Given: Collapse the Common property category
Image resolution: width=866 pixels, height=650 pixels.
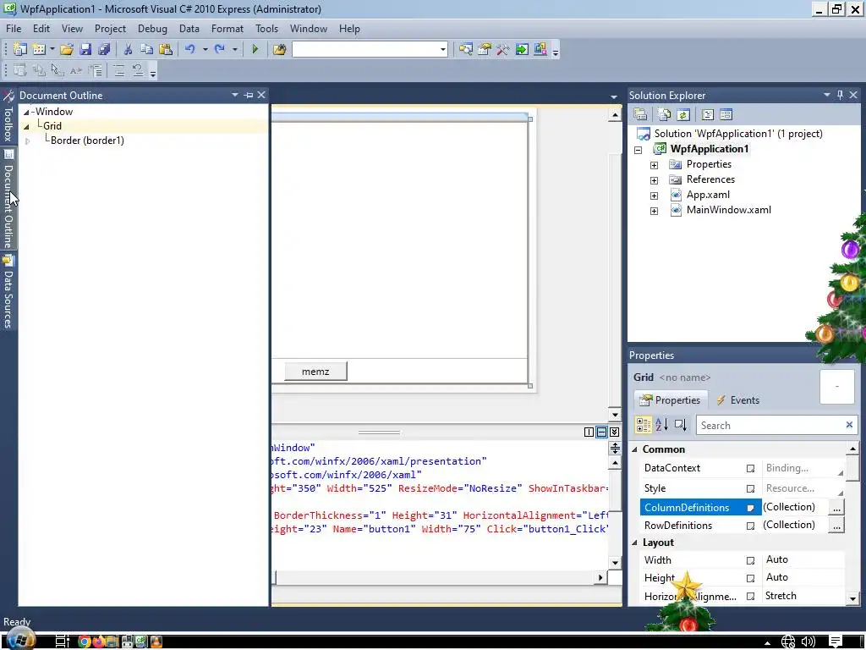Looking at the screenshot, I should pos(634,449).
